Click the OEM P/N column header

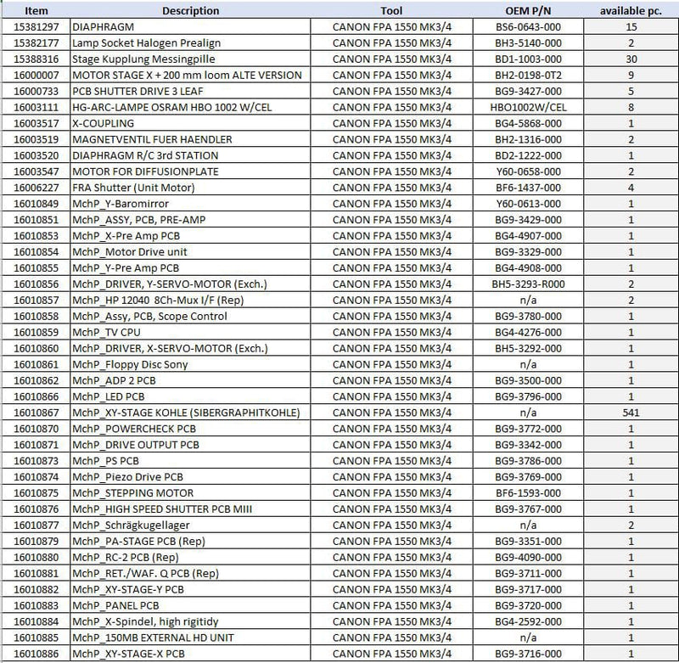tap(528, 11)
